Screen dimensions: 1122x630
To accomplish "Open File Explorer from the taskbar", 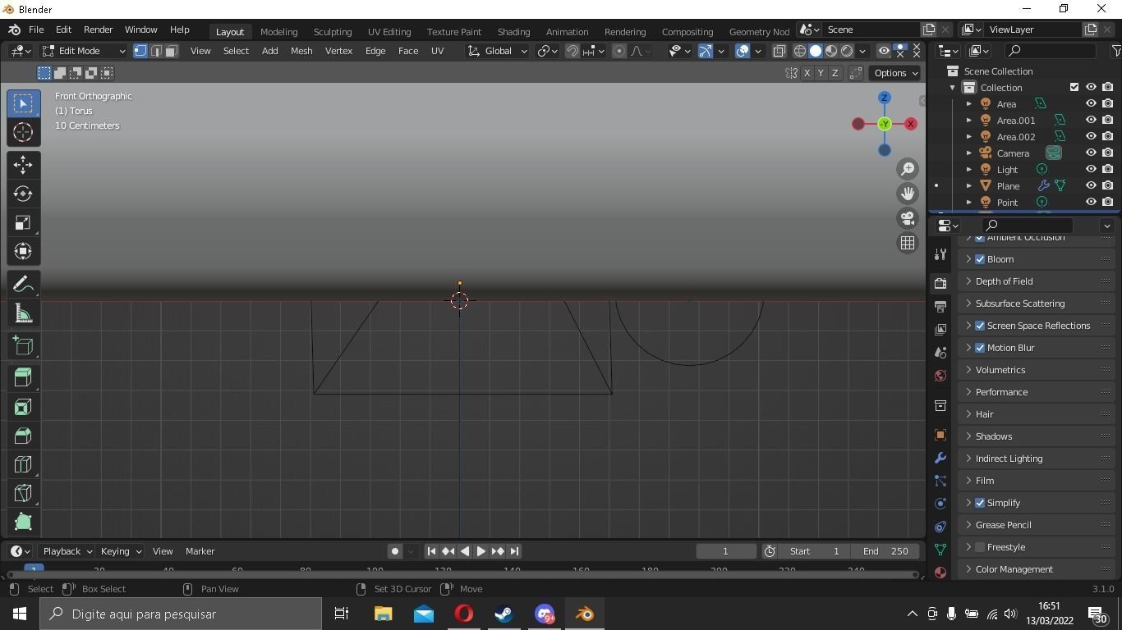I will tap(383, 614).
